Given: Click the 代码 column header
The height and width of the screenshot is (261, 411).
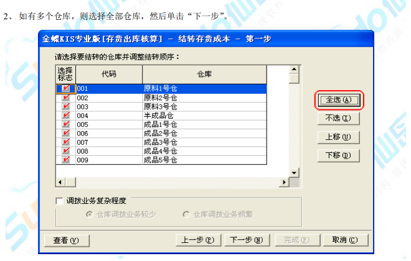Looking at the screenshot, I should click(108, 74).
